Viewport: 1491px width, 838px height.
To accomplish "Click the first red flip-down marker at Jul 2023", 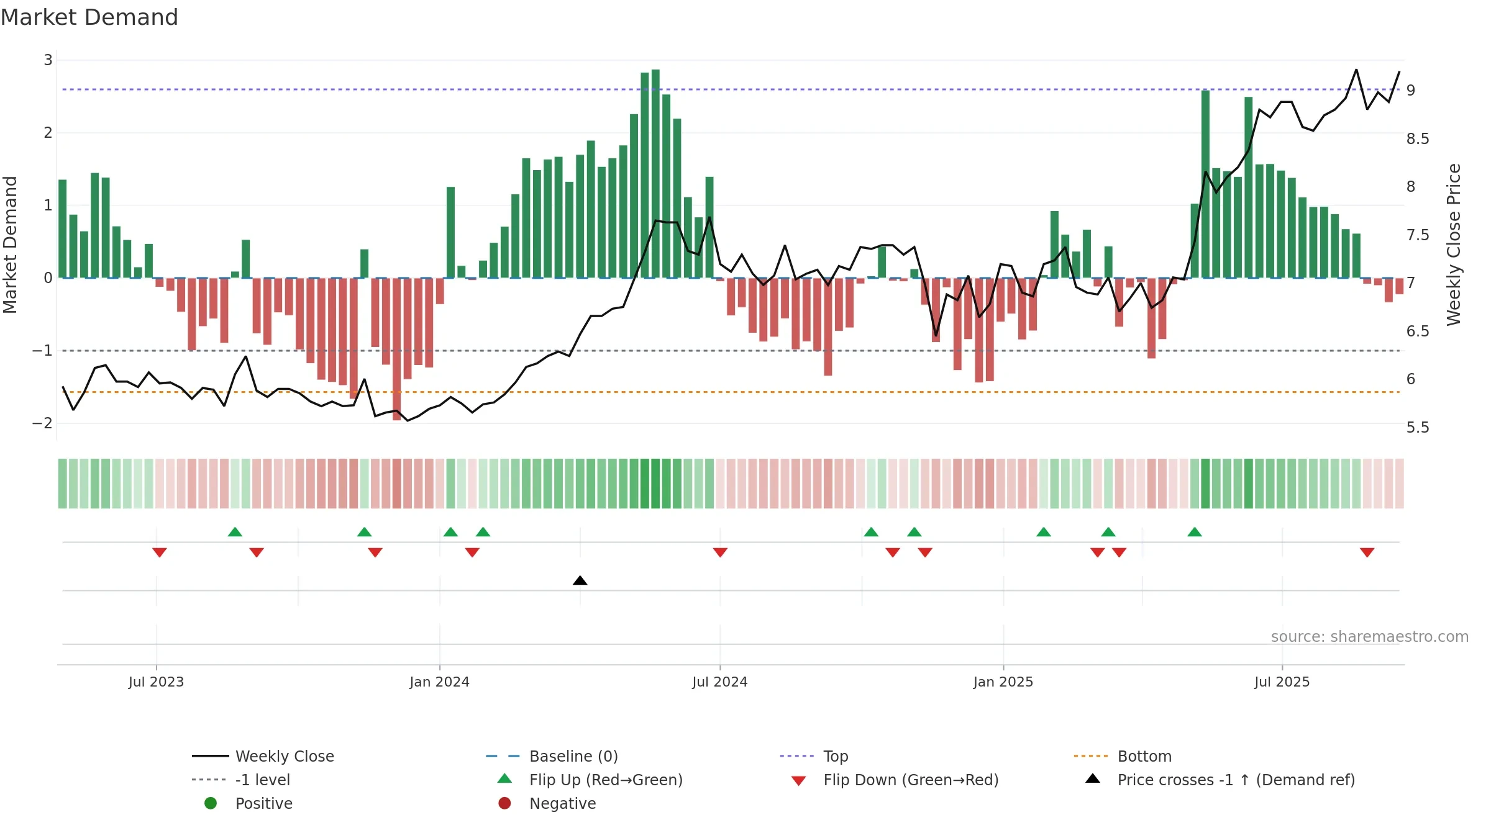I will click(159, 552).
